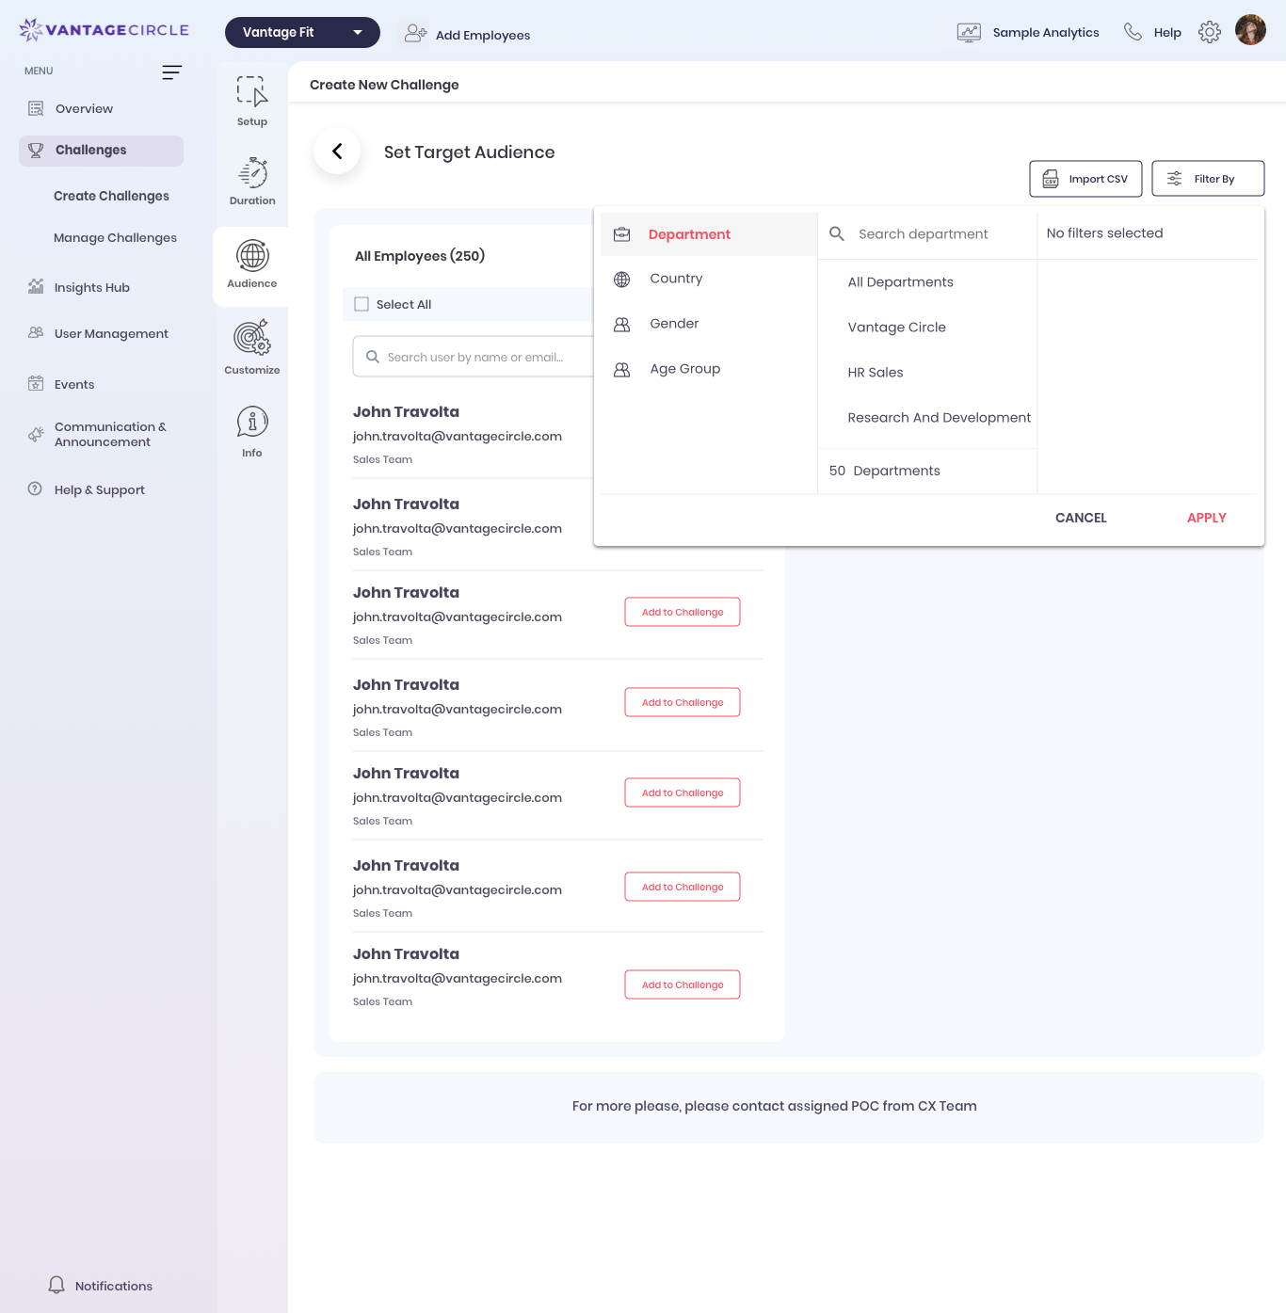Select Country filter category
1286x1313 pixels.
(676, 279)
